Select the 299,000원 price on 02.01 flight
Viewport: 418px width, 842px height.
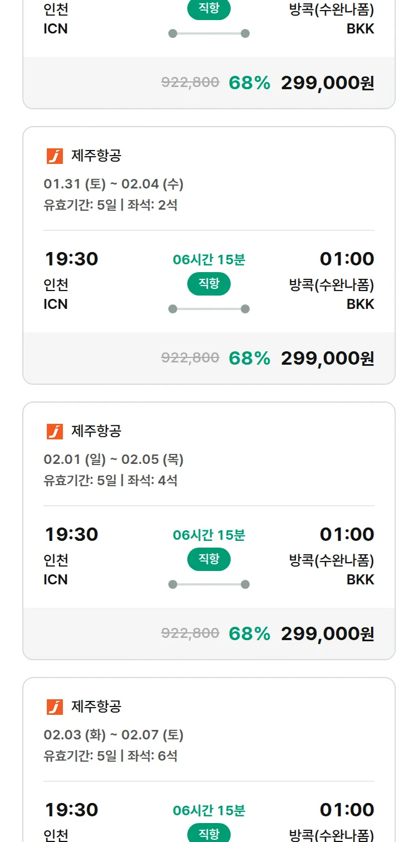tap(327, 633)
